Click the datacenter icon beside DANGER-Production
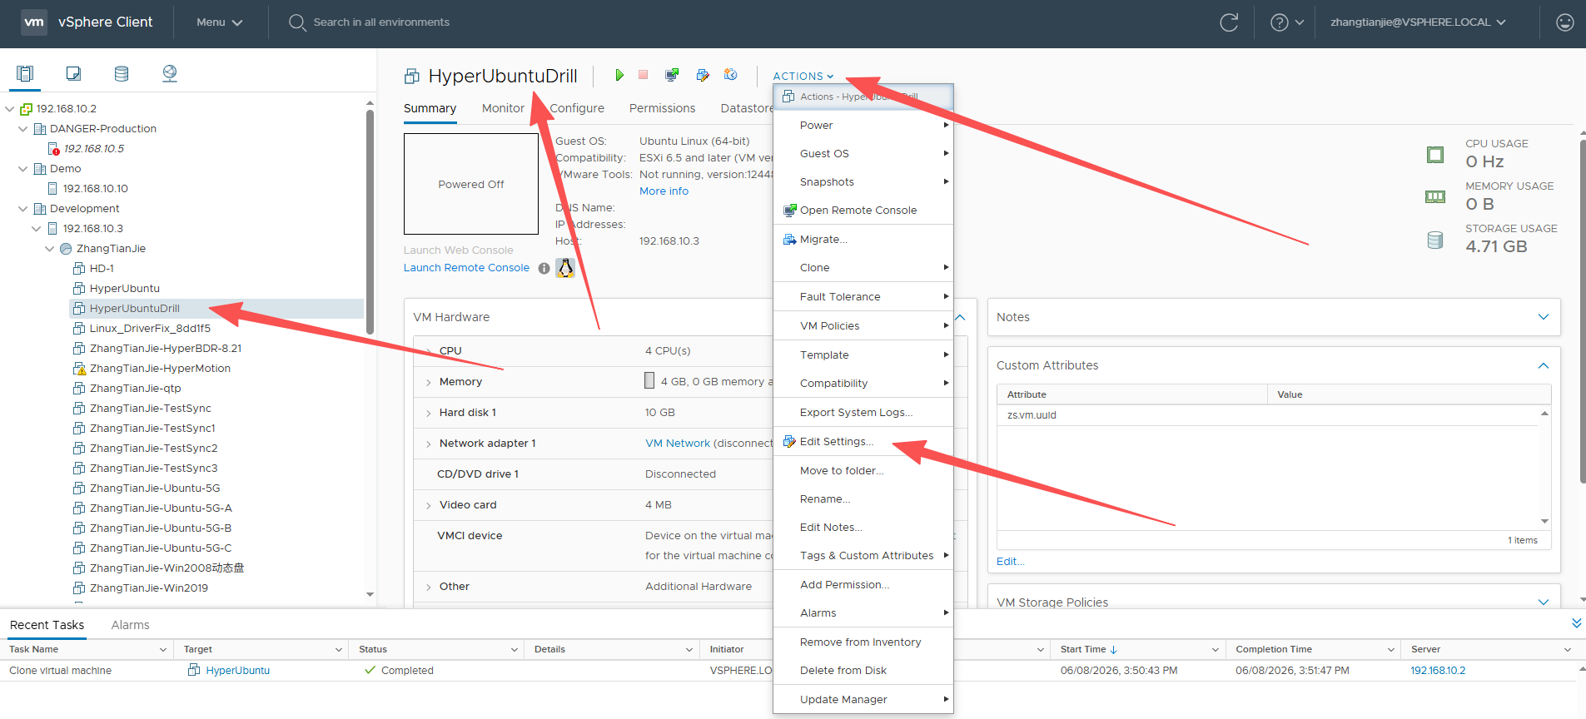 click(39, 129)
